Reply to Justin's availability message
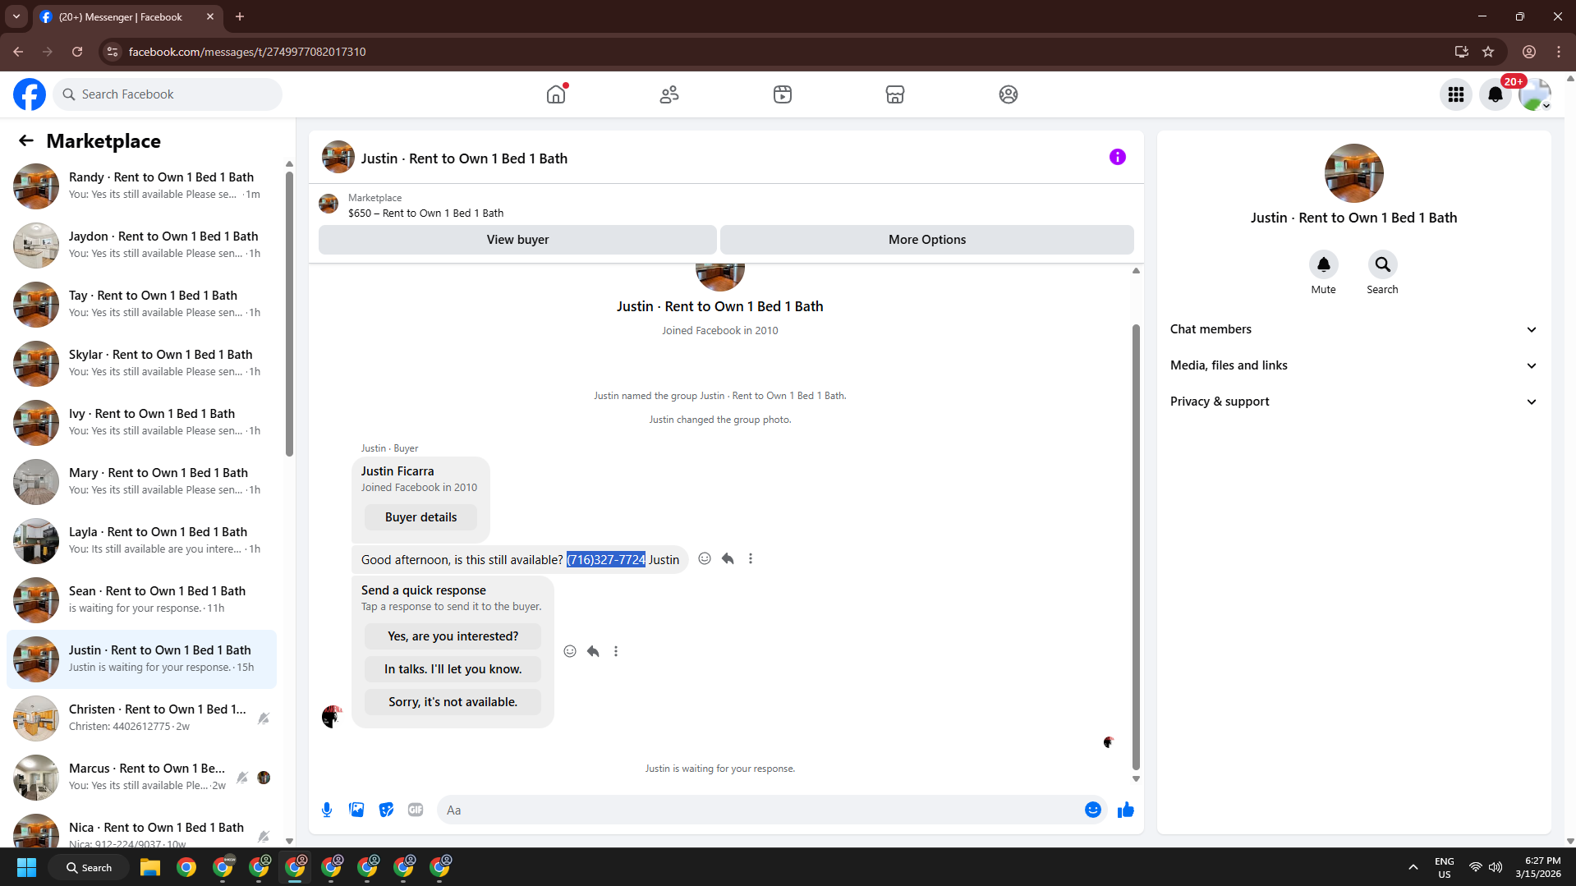Viewport: 1576px width, 886px height. (728, 558)
